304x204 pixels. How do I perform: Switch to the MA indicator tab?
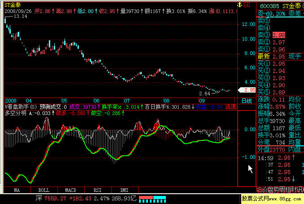(17, 190)
